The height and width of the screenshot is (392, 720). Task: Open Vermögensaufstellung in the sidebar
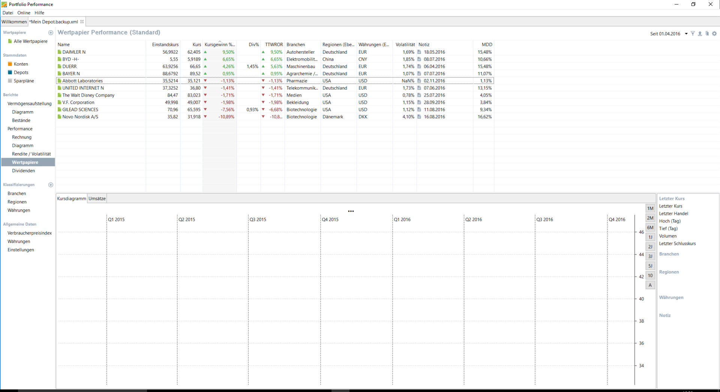(30, 104)
